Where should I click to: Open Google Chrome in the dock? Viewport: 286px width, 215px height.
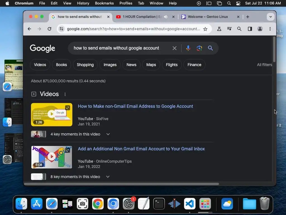[98, 204]
